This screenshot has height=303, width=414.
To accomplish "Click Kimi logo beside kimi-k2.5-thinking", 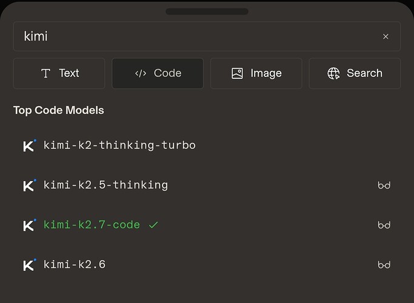I will (30, 185).
